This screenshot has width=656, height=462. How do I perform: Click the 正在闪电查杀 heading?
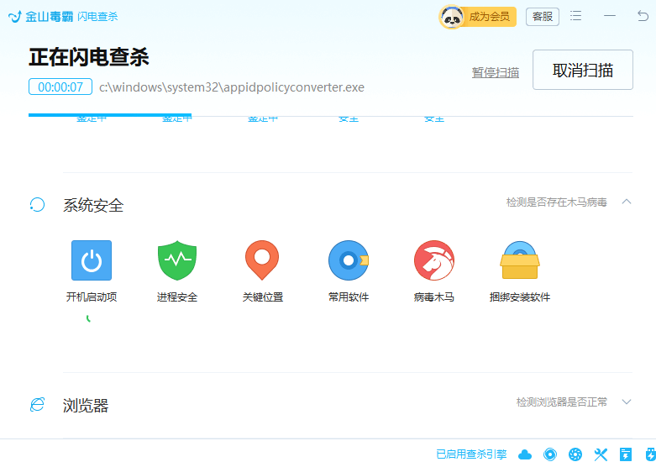coord(89,57)
